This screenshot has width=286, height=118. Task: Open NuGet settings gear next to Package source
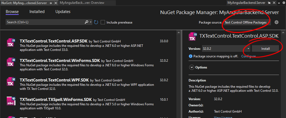(x=277, y=22)
